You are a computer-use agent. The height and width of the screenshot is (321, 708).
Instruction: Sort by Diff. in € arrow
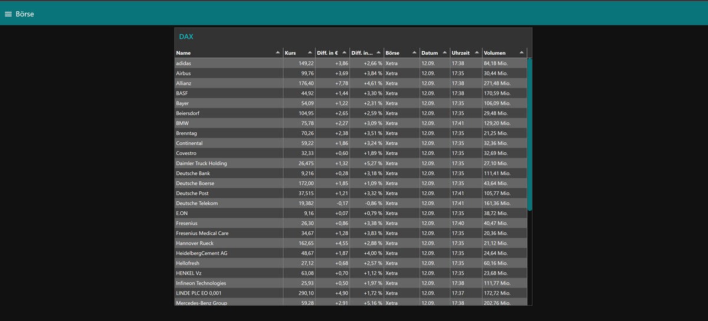point(344,53)
